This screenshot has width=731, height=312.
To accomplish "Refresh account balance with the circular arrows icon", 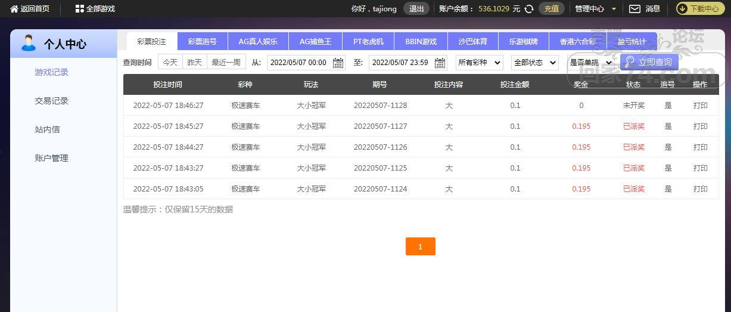I will [x=528, y=9].
